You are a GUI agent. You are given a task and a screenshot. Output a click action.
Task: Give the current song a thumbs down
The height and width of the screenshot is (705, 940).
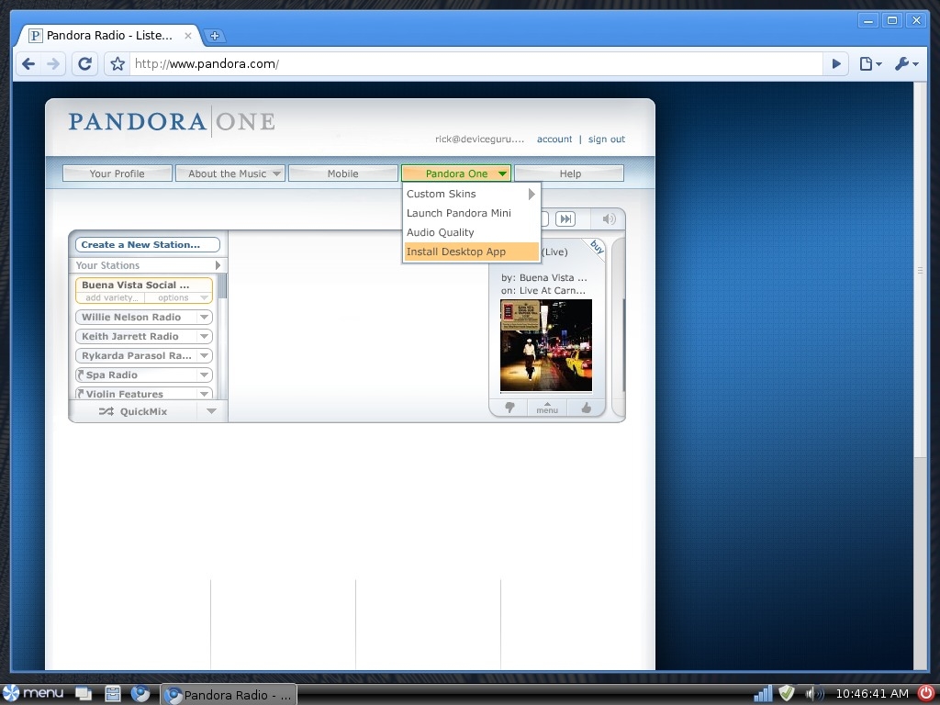click(509, 409)
